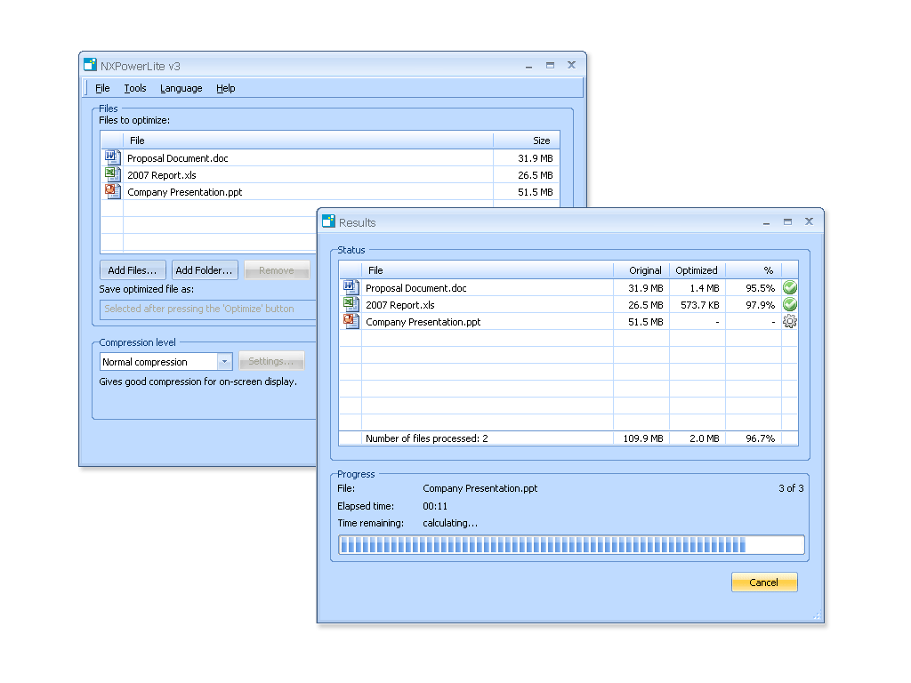Select 2007 Report.xls in Files to optimize list

pyautogui.click(x=330, y=175)
